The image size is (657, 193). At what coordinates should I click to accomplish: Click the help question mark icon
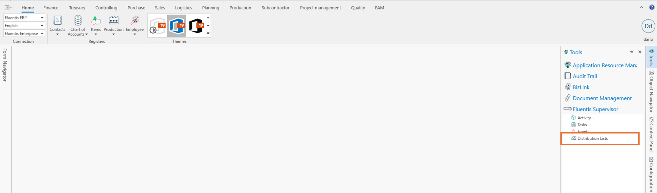pyautogui.click(x=652, y=7)
